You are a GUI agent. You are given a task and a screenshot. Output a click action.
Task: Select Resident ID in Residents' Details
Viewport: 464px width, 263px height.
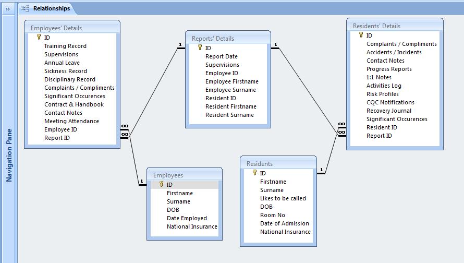[x=382, y=127]
